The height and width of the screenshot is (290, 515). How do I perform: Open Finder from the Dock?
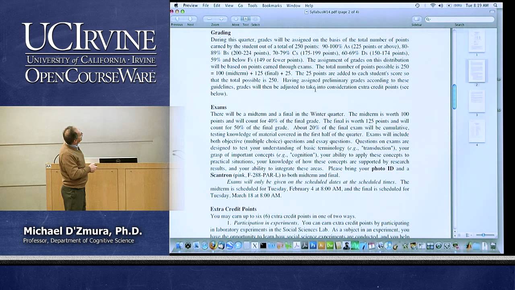tap(179, 246)
